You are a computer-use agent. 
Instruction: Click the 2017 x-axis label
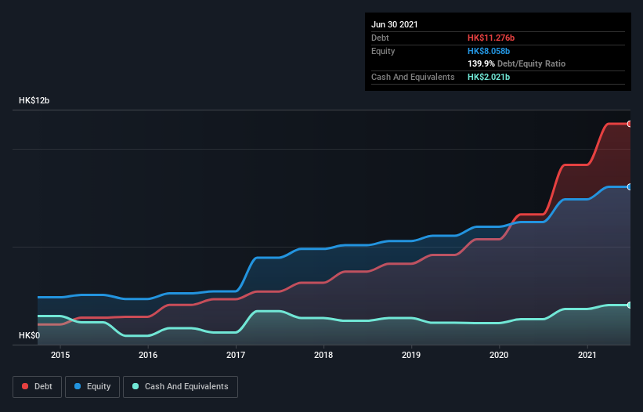point(236,355)
